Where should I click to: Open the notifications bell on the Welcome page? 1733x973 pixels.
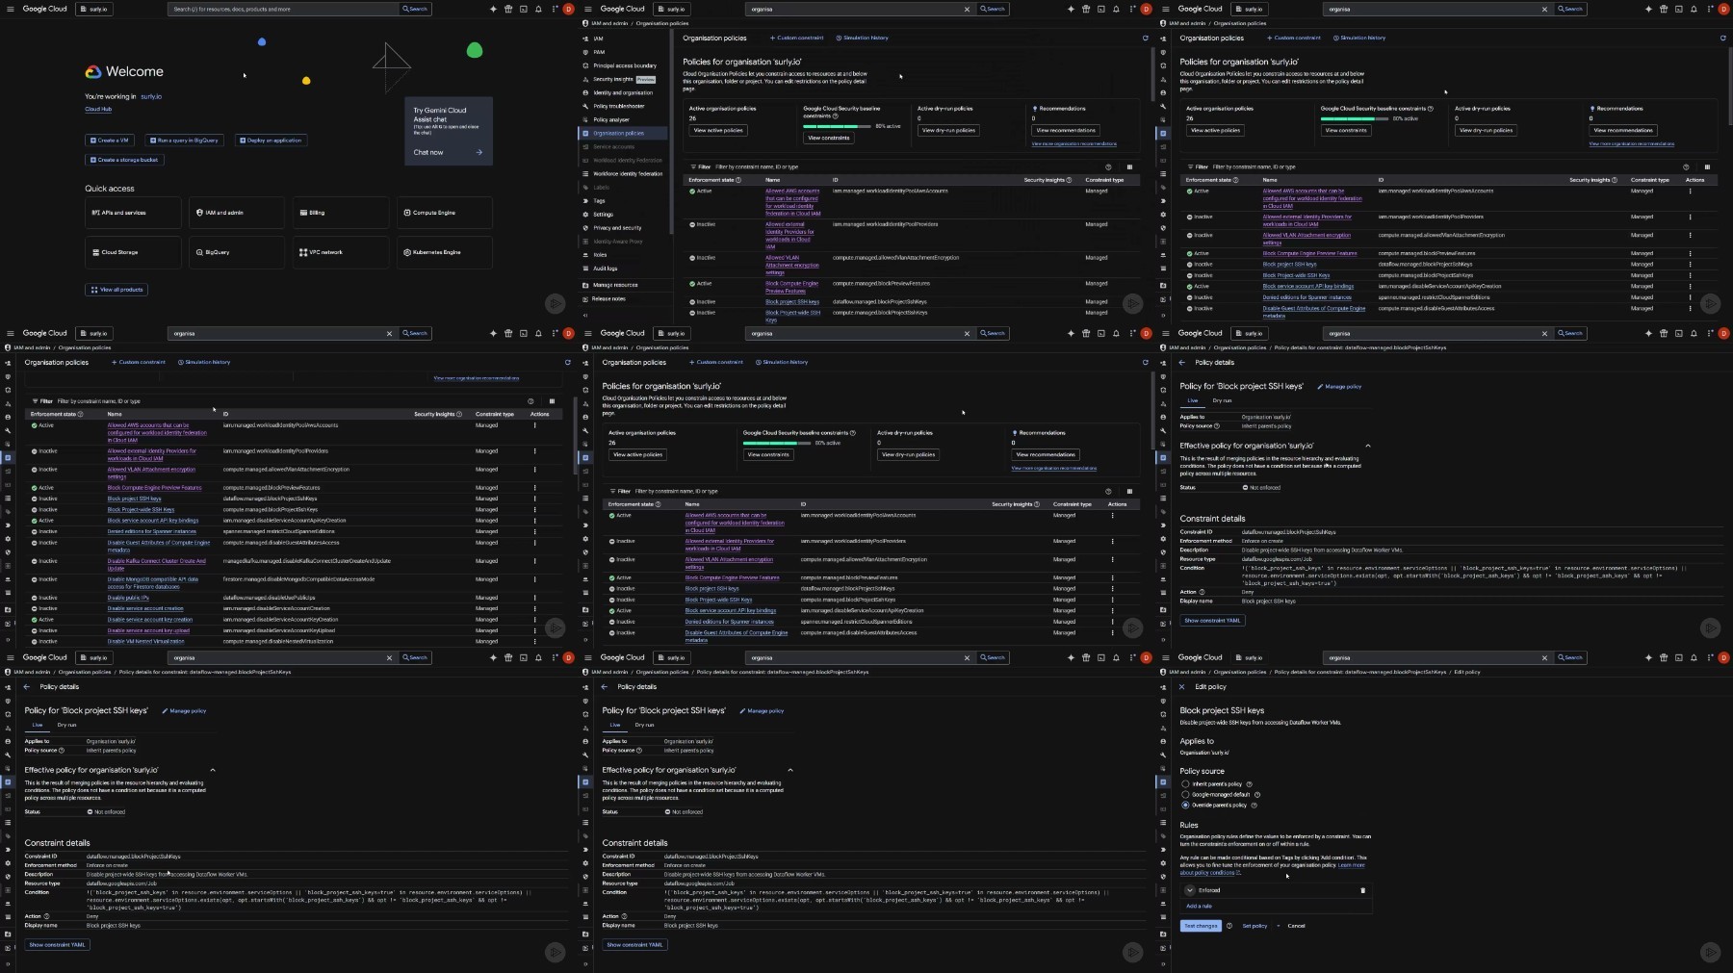point(539,9)
